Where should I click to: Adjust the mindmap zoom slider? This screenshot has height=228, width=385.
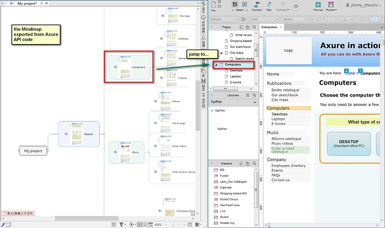point(174,225)
